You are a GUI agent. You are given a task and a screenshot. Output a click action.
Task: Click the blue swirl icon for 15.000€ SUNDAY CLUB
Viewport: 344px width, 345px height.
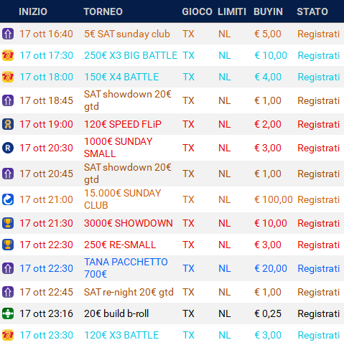pyautogui.click(x=8, y=199)
